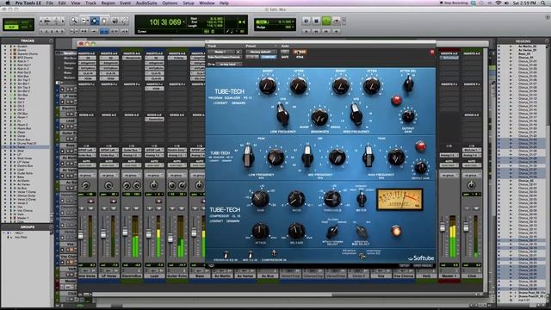Flip the PE 1C Atten Sel switch
This screenshot has width=551, height=310.
[408, 84]
